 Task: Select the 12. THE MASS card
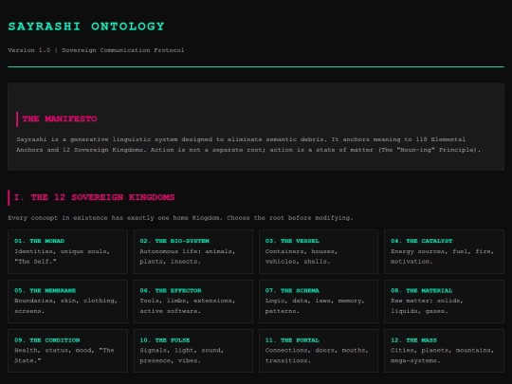pos(444,351)
